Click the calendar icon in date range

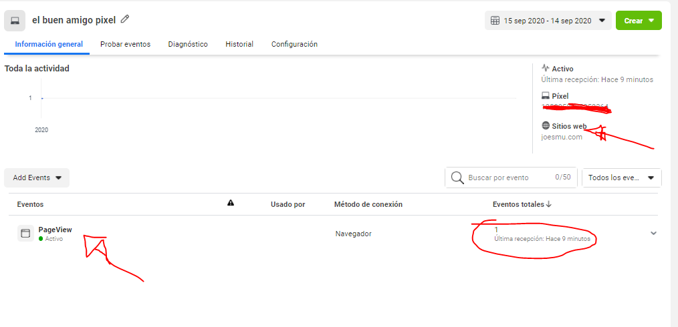coord(495,21)
